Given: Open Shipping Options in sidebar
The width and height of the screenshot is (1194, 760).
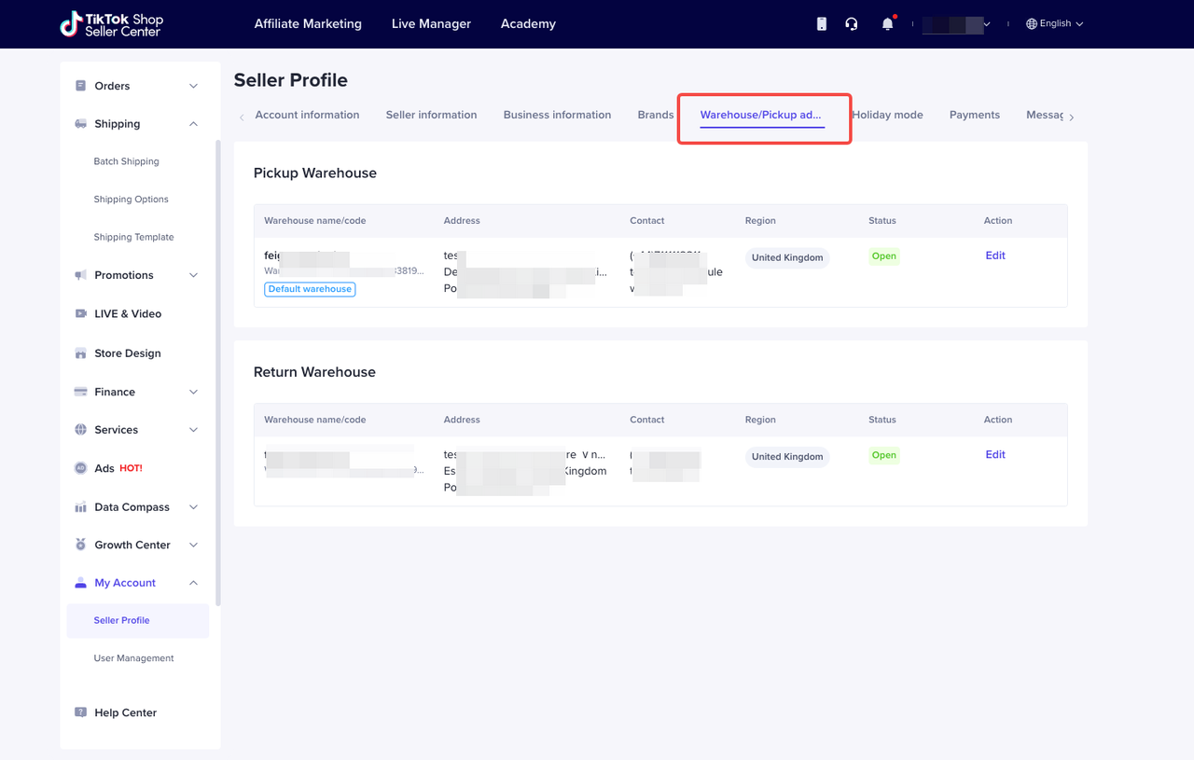Looking at the screenshot, I should point(131,200).
